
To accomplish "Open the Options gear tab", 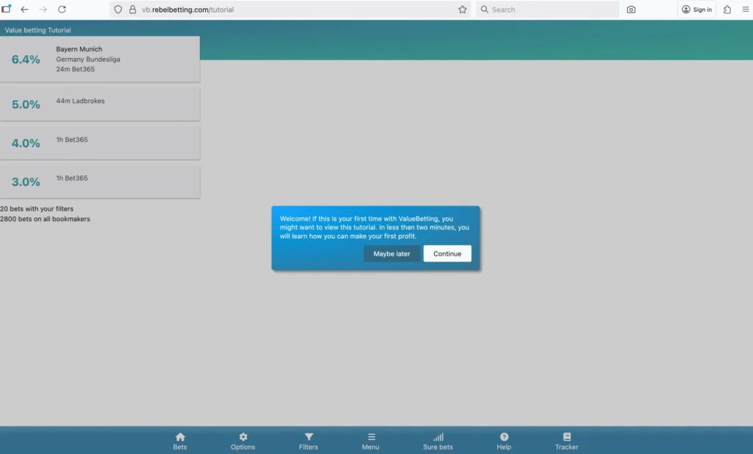I will 243,441.
